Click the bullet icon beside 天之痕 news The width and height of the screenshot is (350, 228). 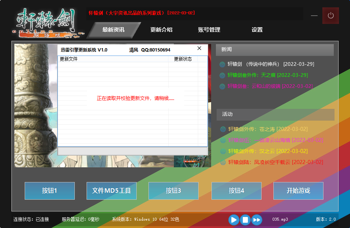(222, 75)
